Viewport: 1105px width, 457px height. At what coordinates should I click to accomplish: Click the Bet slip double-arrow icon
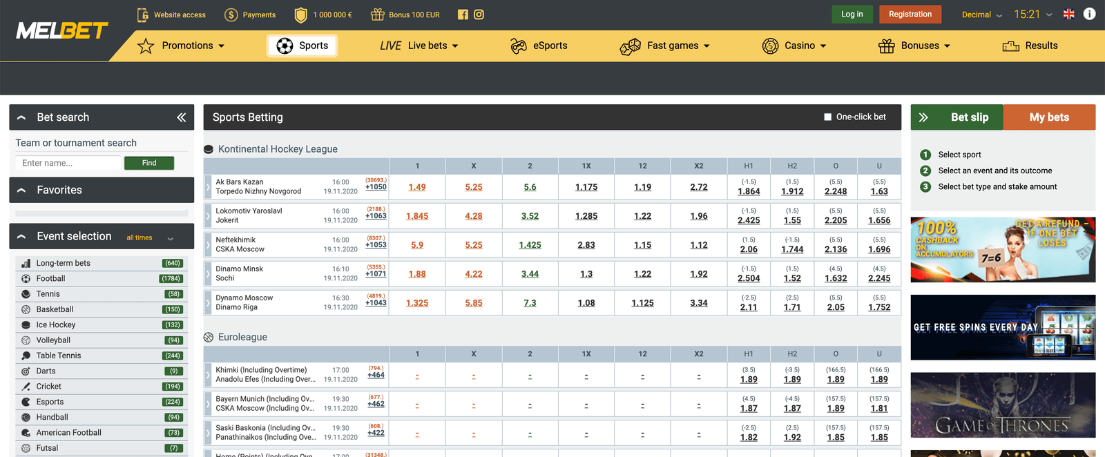pos(923,117)
